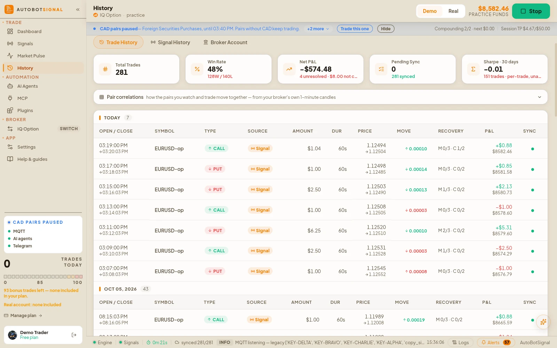Click the synced 281/281 status entry
Image resolution: width=557 pixels, height=348 pixels.
click(x=194, y=342)
